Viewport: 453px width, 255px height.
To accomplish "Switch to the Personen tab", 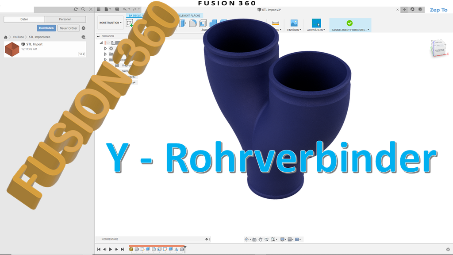I will pyautogui.click(x=65, y=19).
